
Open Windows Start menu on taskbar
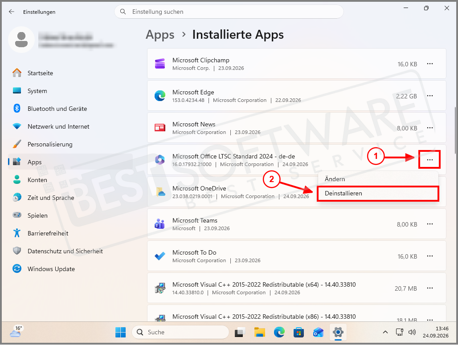click(120, 332)
